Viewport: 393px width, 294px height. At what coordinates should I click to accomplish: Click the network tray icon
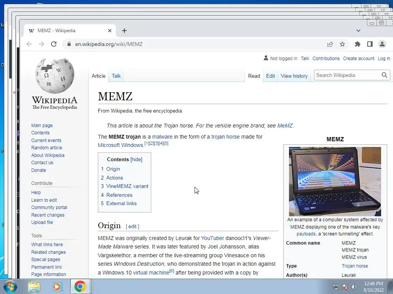(335, 287)
